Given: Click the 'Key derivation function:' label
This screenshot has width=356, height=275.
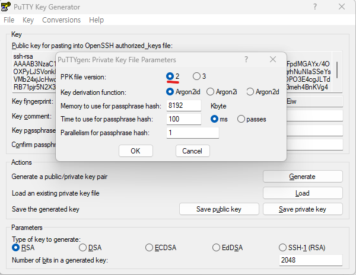Looking at the screenshot, I should pyautogui.click(x=93, y=92).
